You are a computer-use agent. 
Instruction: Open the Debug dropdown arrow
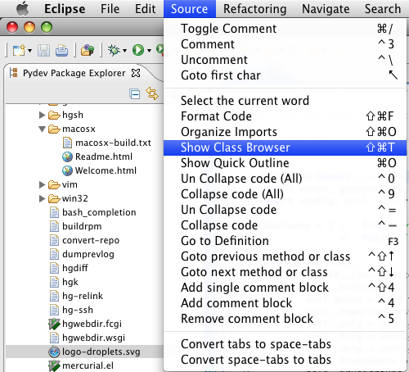124,51
